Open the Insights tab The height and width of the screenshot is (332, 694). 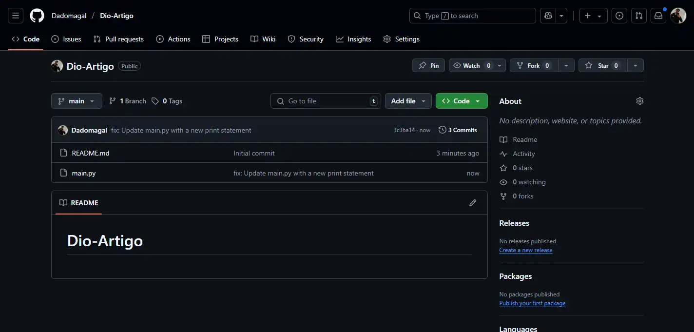point(353,39)
